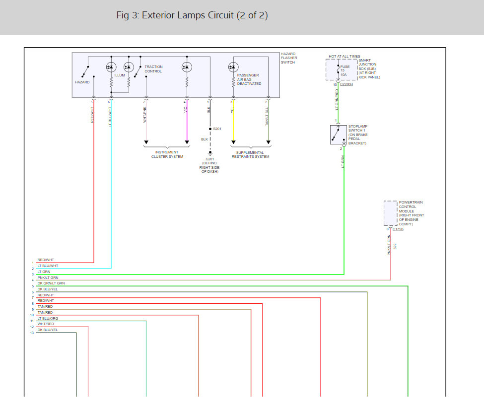Select the POWERTRAIN CONTROL MODULE label
Viewport: 484px width, 412px height.
point(412,213)
